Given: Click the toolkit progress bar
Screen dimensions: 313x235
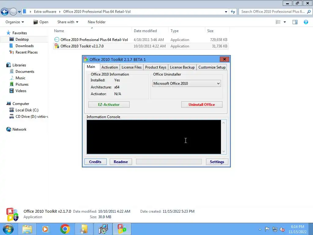Looking at the screenshot, I should point(169,162).
